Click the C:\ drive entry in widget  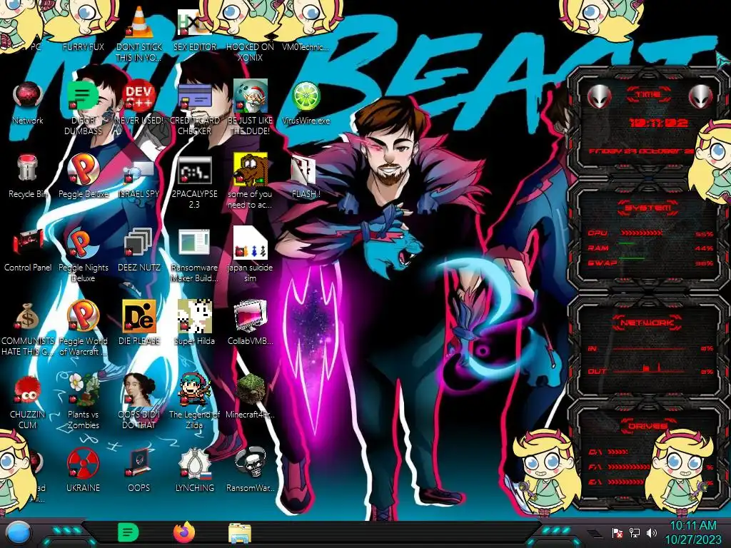pyautogui.click(x=608, y=452)
